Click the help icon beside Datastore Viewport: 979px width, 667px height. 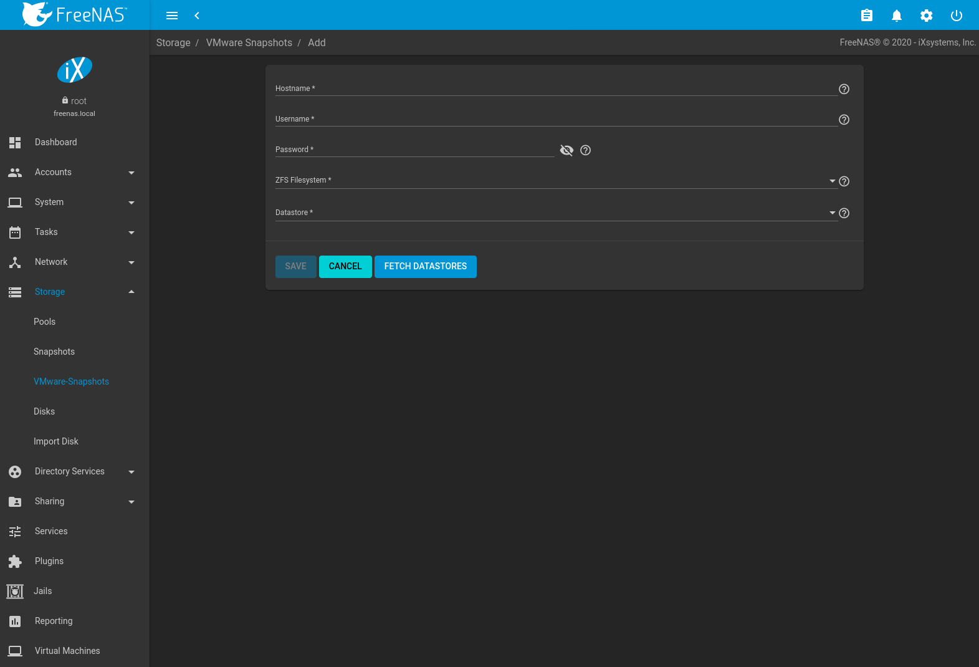(x=844, y=213)
